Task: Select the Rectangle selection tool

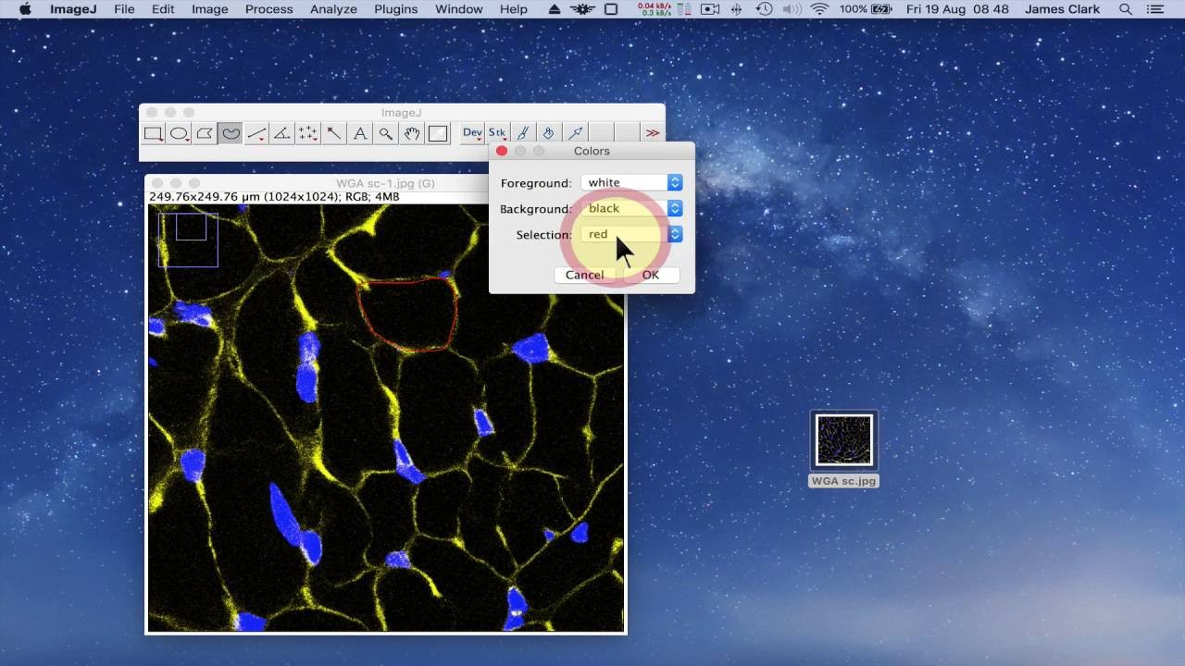Action: [x=154, y=133]
